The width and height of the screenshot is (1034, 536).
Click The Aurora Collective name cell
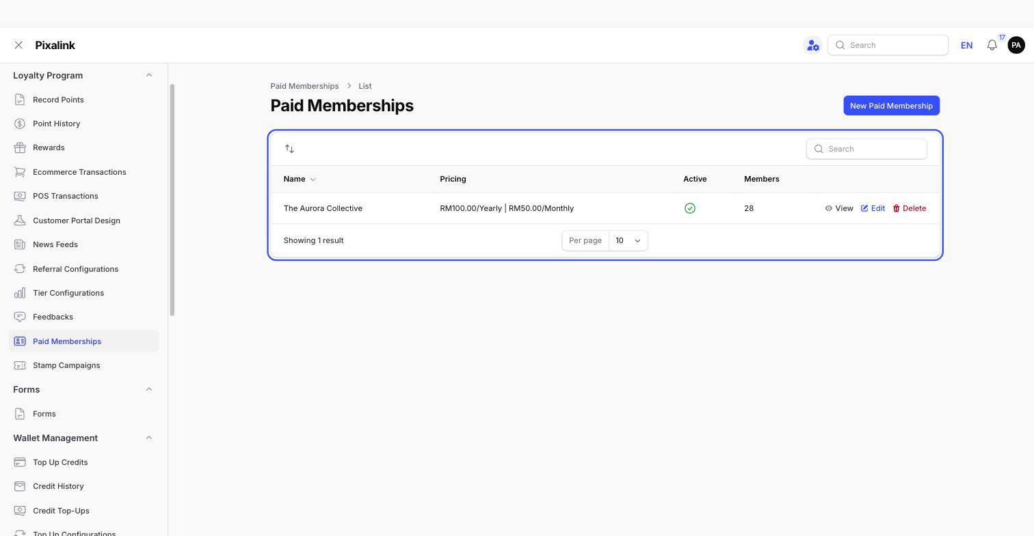click(323, 208)
